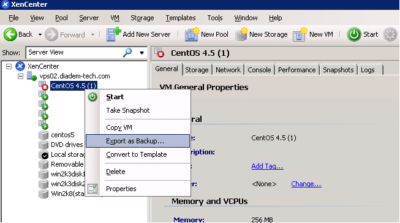Click the Add New Server icon
400x223 pixels.
pyautogui.click(x=113, y=34)
